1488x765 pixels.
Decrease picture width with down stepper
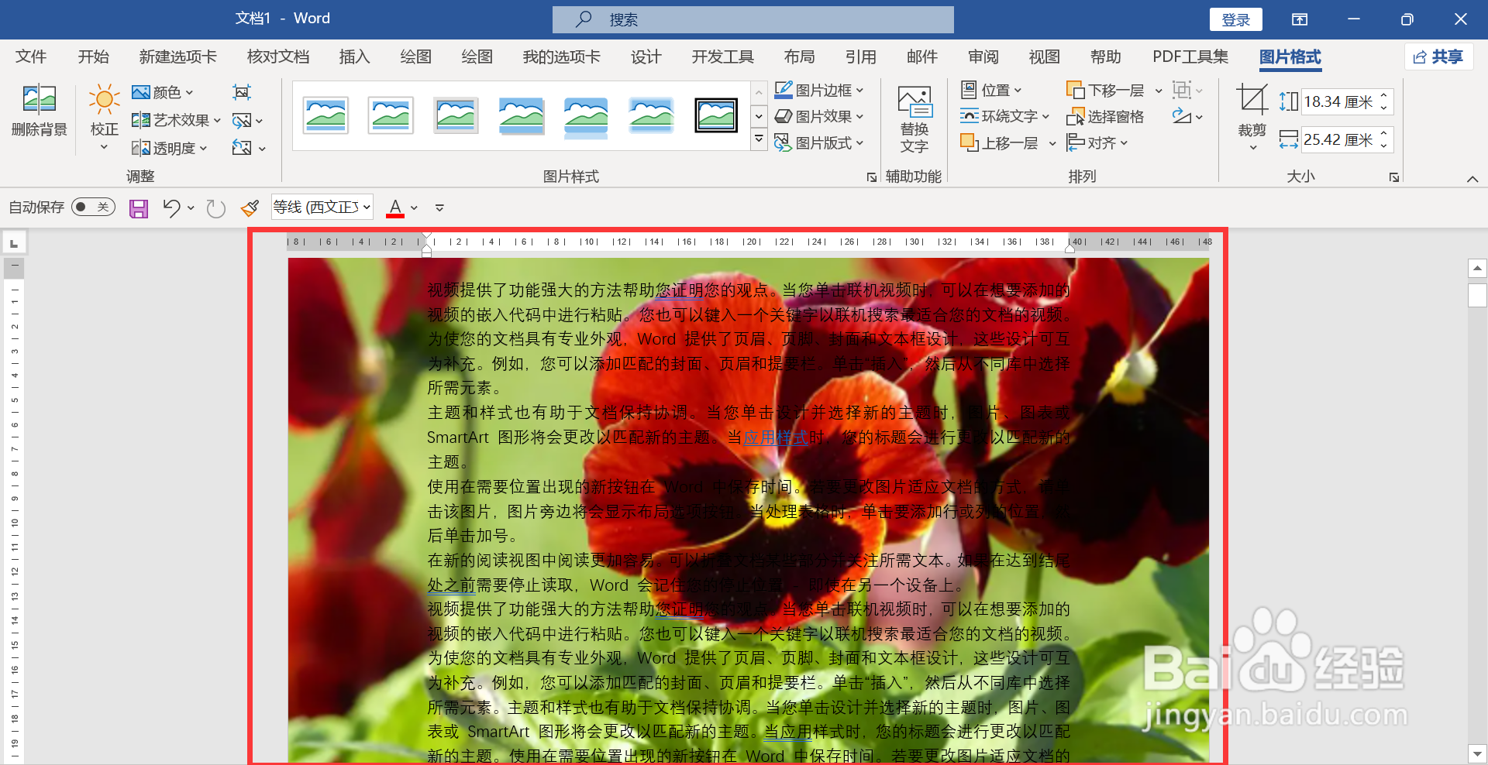pos(1384,146)
